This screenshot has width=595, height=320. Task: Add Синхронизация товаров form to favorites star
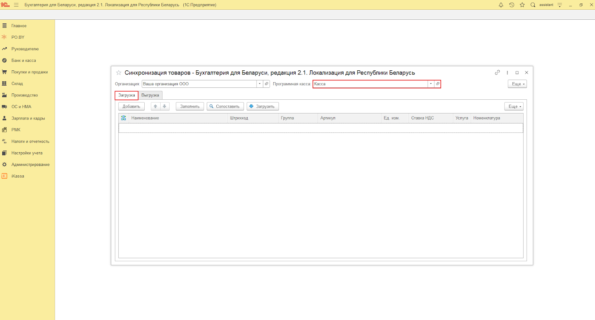(119, 73)
